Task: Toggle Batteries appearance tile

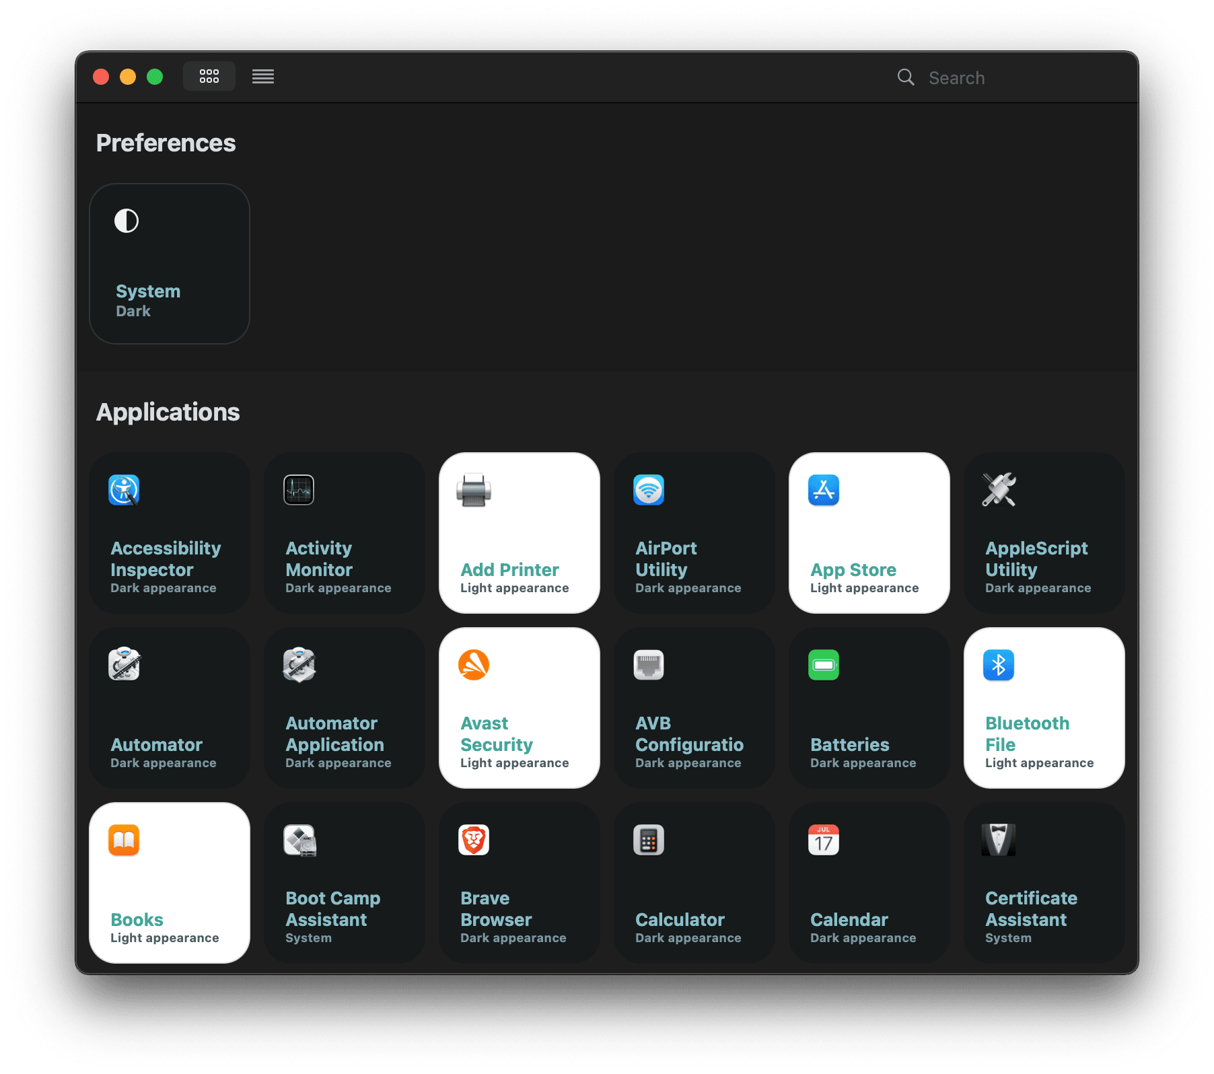Action: 869,708
